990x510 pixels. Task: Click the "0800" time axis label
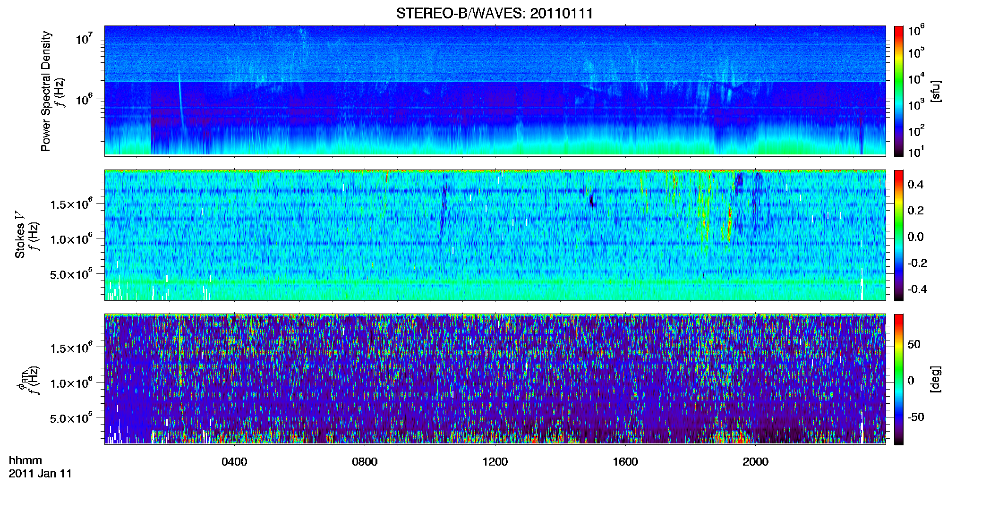(x=365, y=462)
